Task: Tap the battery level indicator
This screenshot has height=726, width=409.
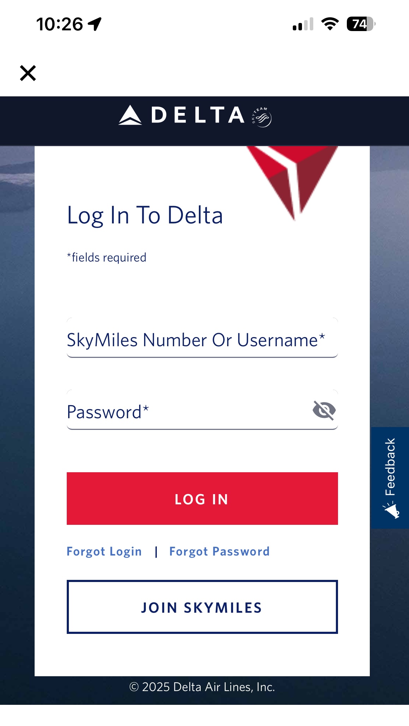Action: 361,24
